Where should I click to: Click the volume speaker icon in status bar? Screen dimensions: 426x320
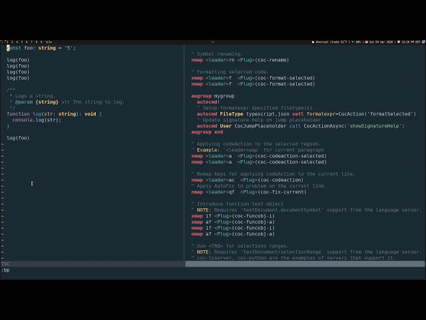coord(353,42)
